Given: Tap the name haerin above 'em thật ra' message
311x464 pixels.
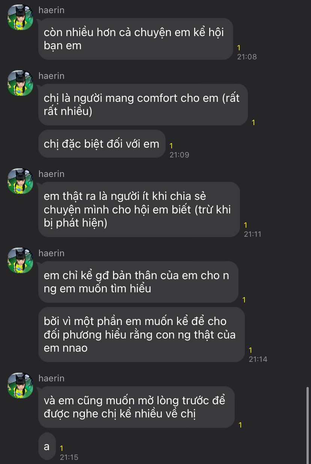Looking at the screenshot, I should pos(51,174).
